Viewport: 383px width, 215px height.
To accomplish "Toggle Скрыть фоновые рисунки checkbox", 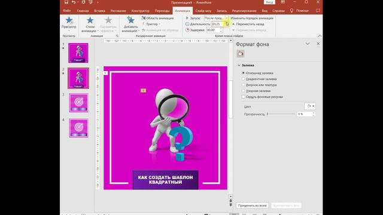I will pyautogui.click(x=244, y=97).
